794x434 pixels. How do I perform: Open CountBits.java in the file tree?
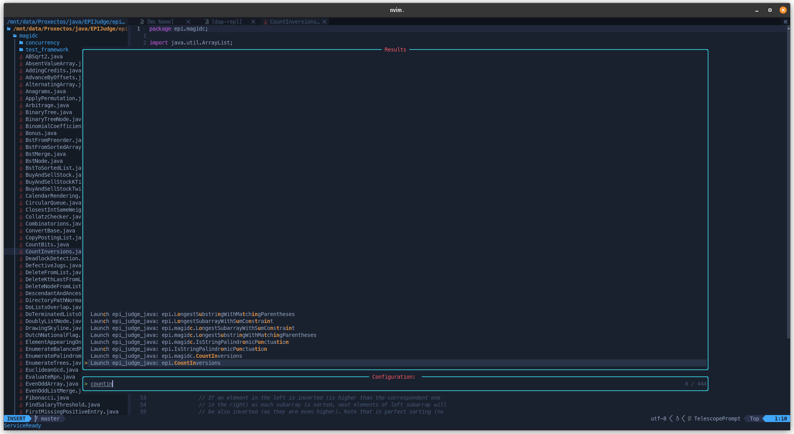[47, 244]
